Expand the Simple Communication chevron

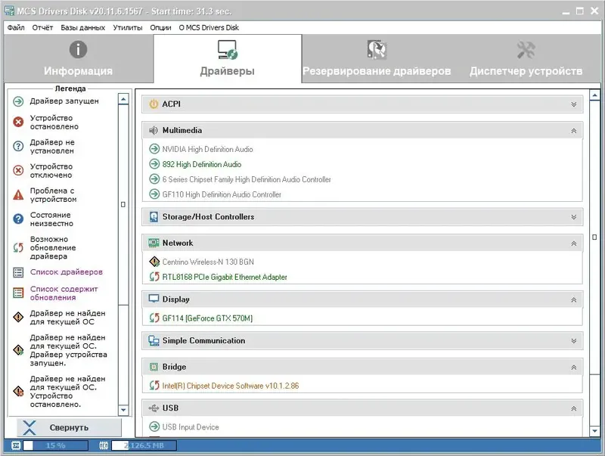574,340
